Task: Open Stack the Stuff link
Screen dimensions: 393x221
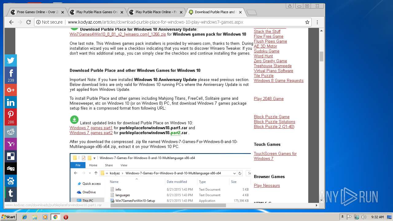Action: point(267,31)
